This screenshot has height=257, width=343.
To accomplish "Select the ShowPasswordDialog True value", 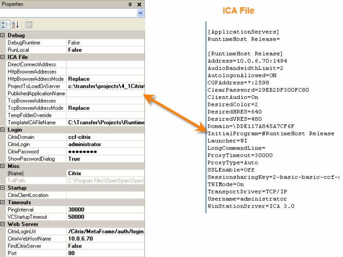I will [x=106, y=159].
